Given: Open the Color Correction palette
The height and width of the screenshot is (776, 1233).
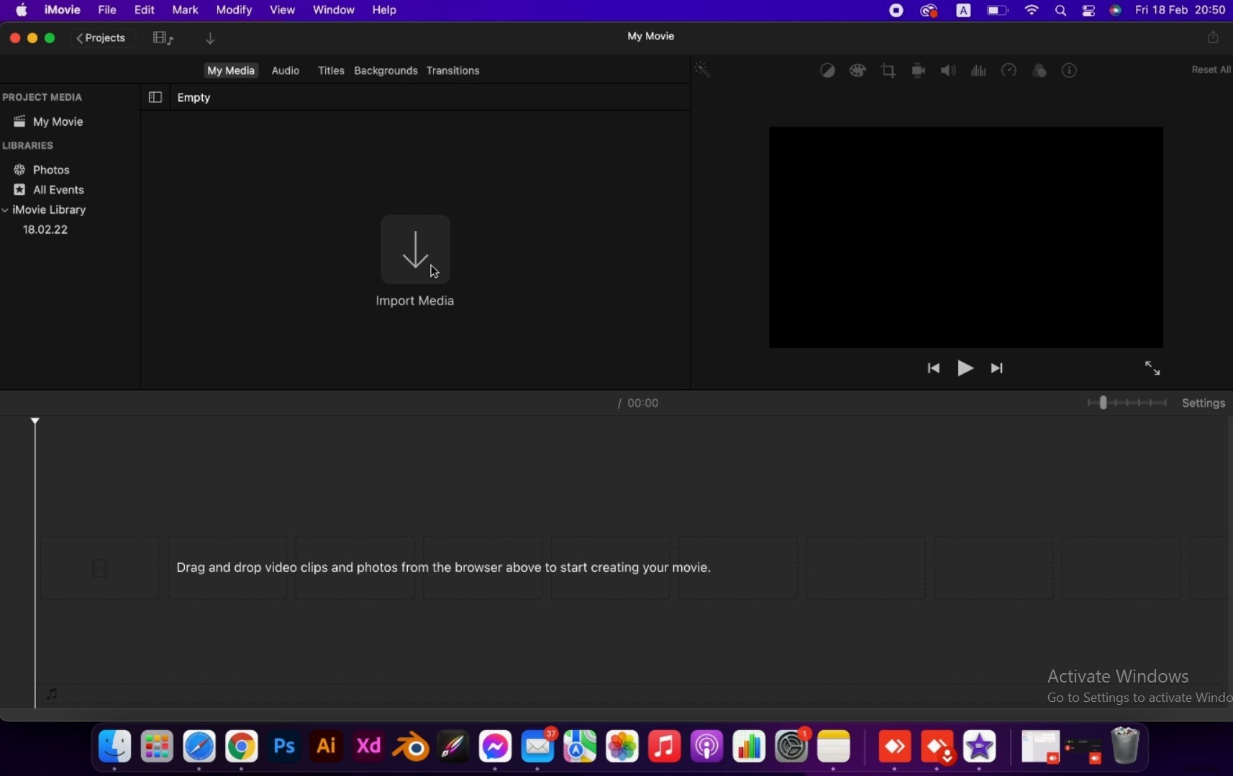Looking at the screenshot, I should click(857, 70).
